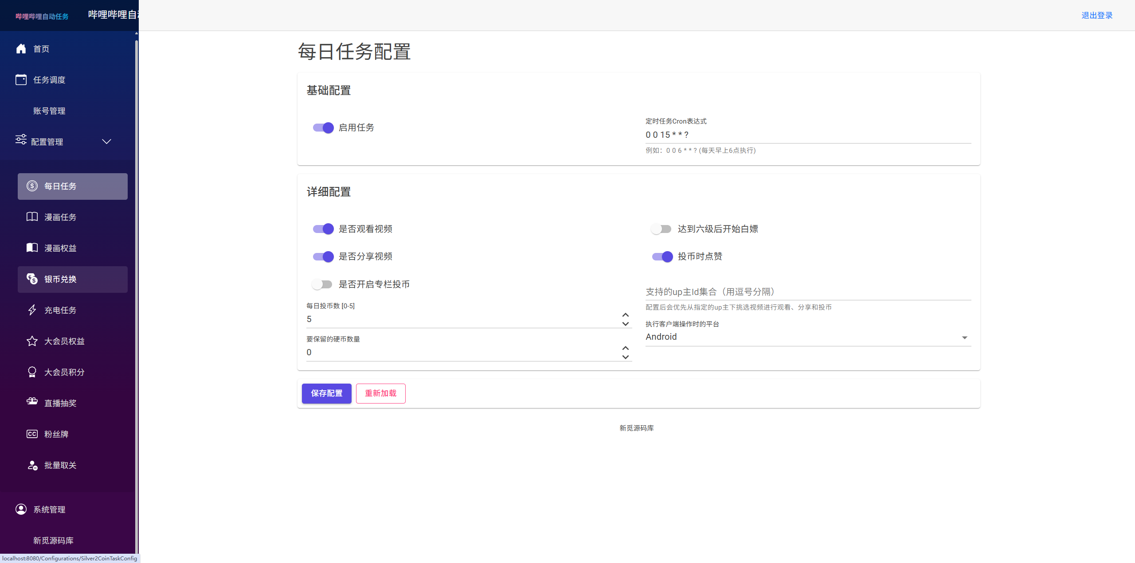Select the 粉丝牌 CC badge icon
Image resolution: width=1135 pixels, height=563 pixels.
point(31,434)
